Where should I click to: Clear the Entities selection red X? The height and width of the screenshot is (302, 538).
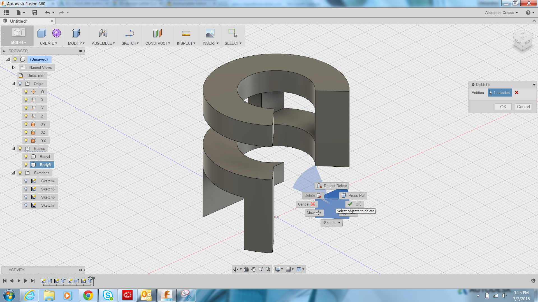coord(517,93)
